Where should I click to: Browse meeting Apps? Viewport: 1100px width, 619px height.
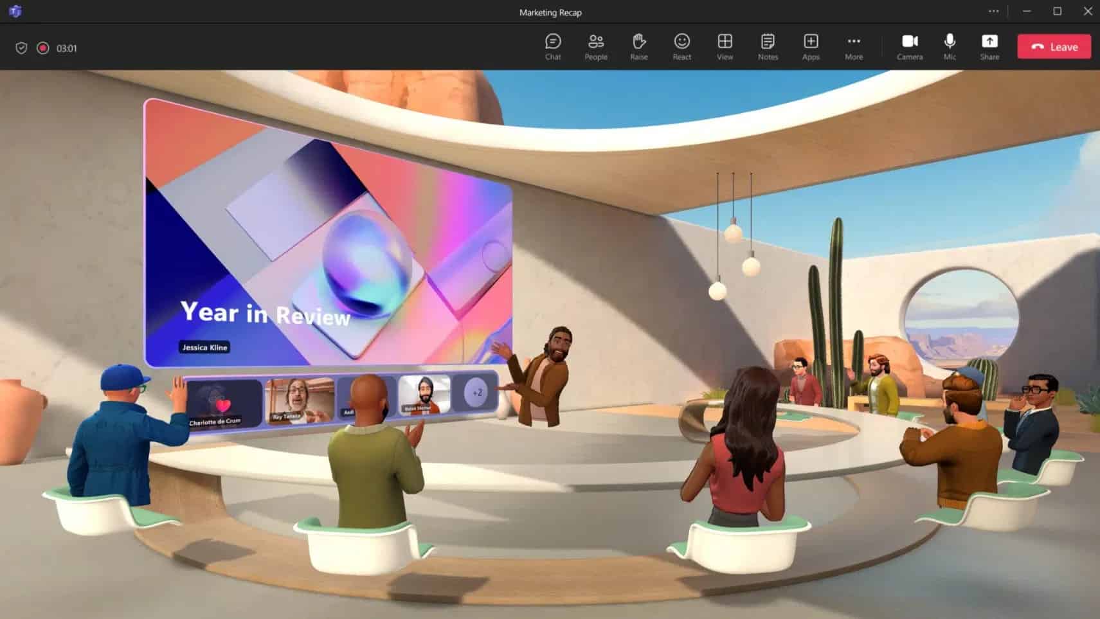pos(811,46)
